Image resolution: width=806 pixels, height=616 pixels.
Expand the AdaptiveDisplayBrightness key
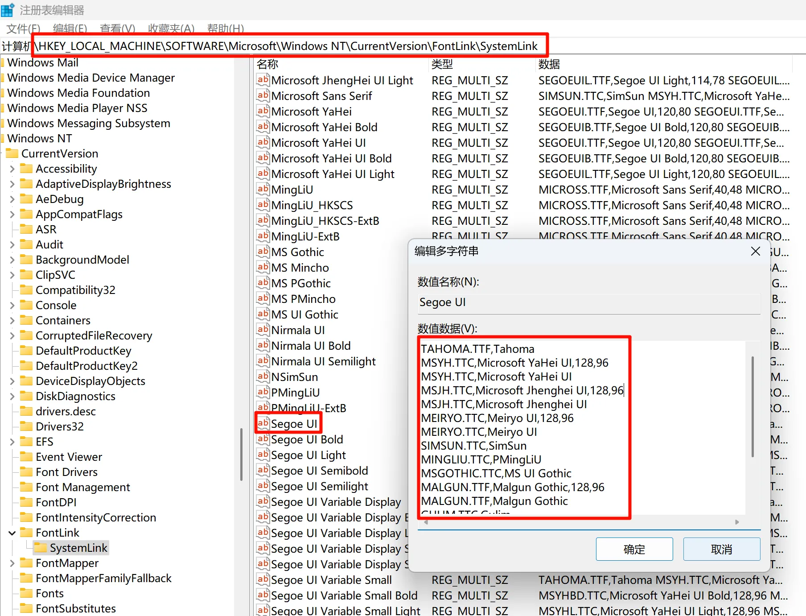[x=12, y=184]
